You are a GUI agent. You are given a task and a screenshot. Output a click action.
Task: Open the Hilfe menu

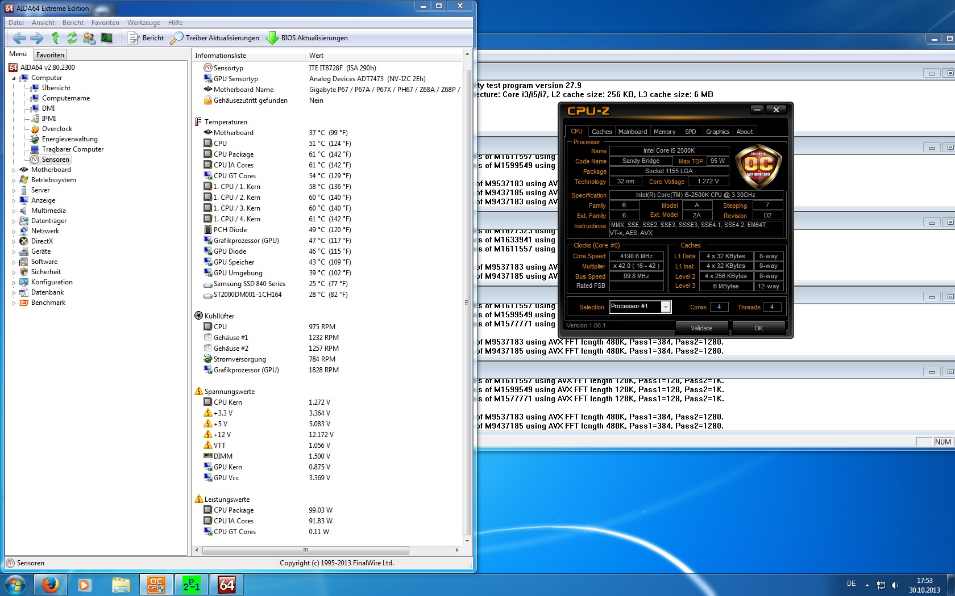pos(175,23)
